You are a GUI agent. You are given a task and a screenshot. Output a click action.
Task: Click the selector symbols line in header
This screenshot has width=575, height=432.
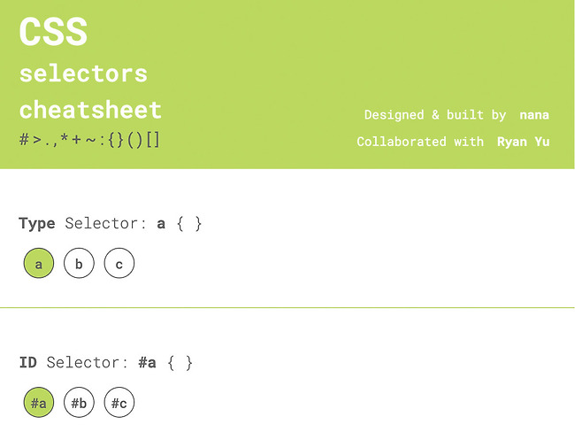[x=89, y=140]
